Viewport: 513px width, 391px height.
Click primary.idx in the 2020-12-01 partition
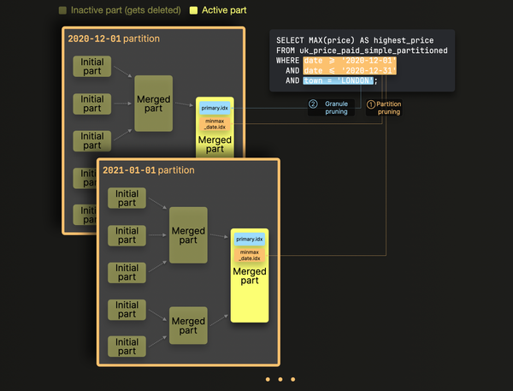[x=214, y=109]
